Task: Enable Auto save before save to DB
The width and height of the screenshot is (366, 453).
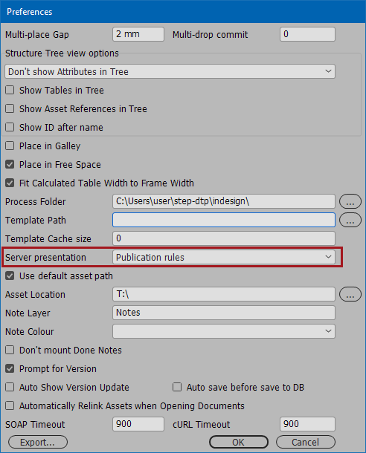Action: pos(177,387)
